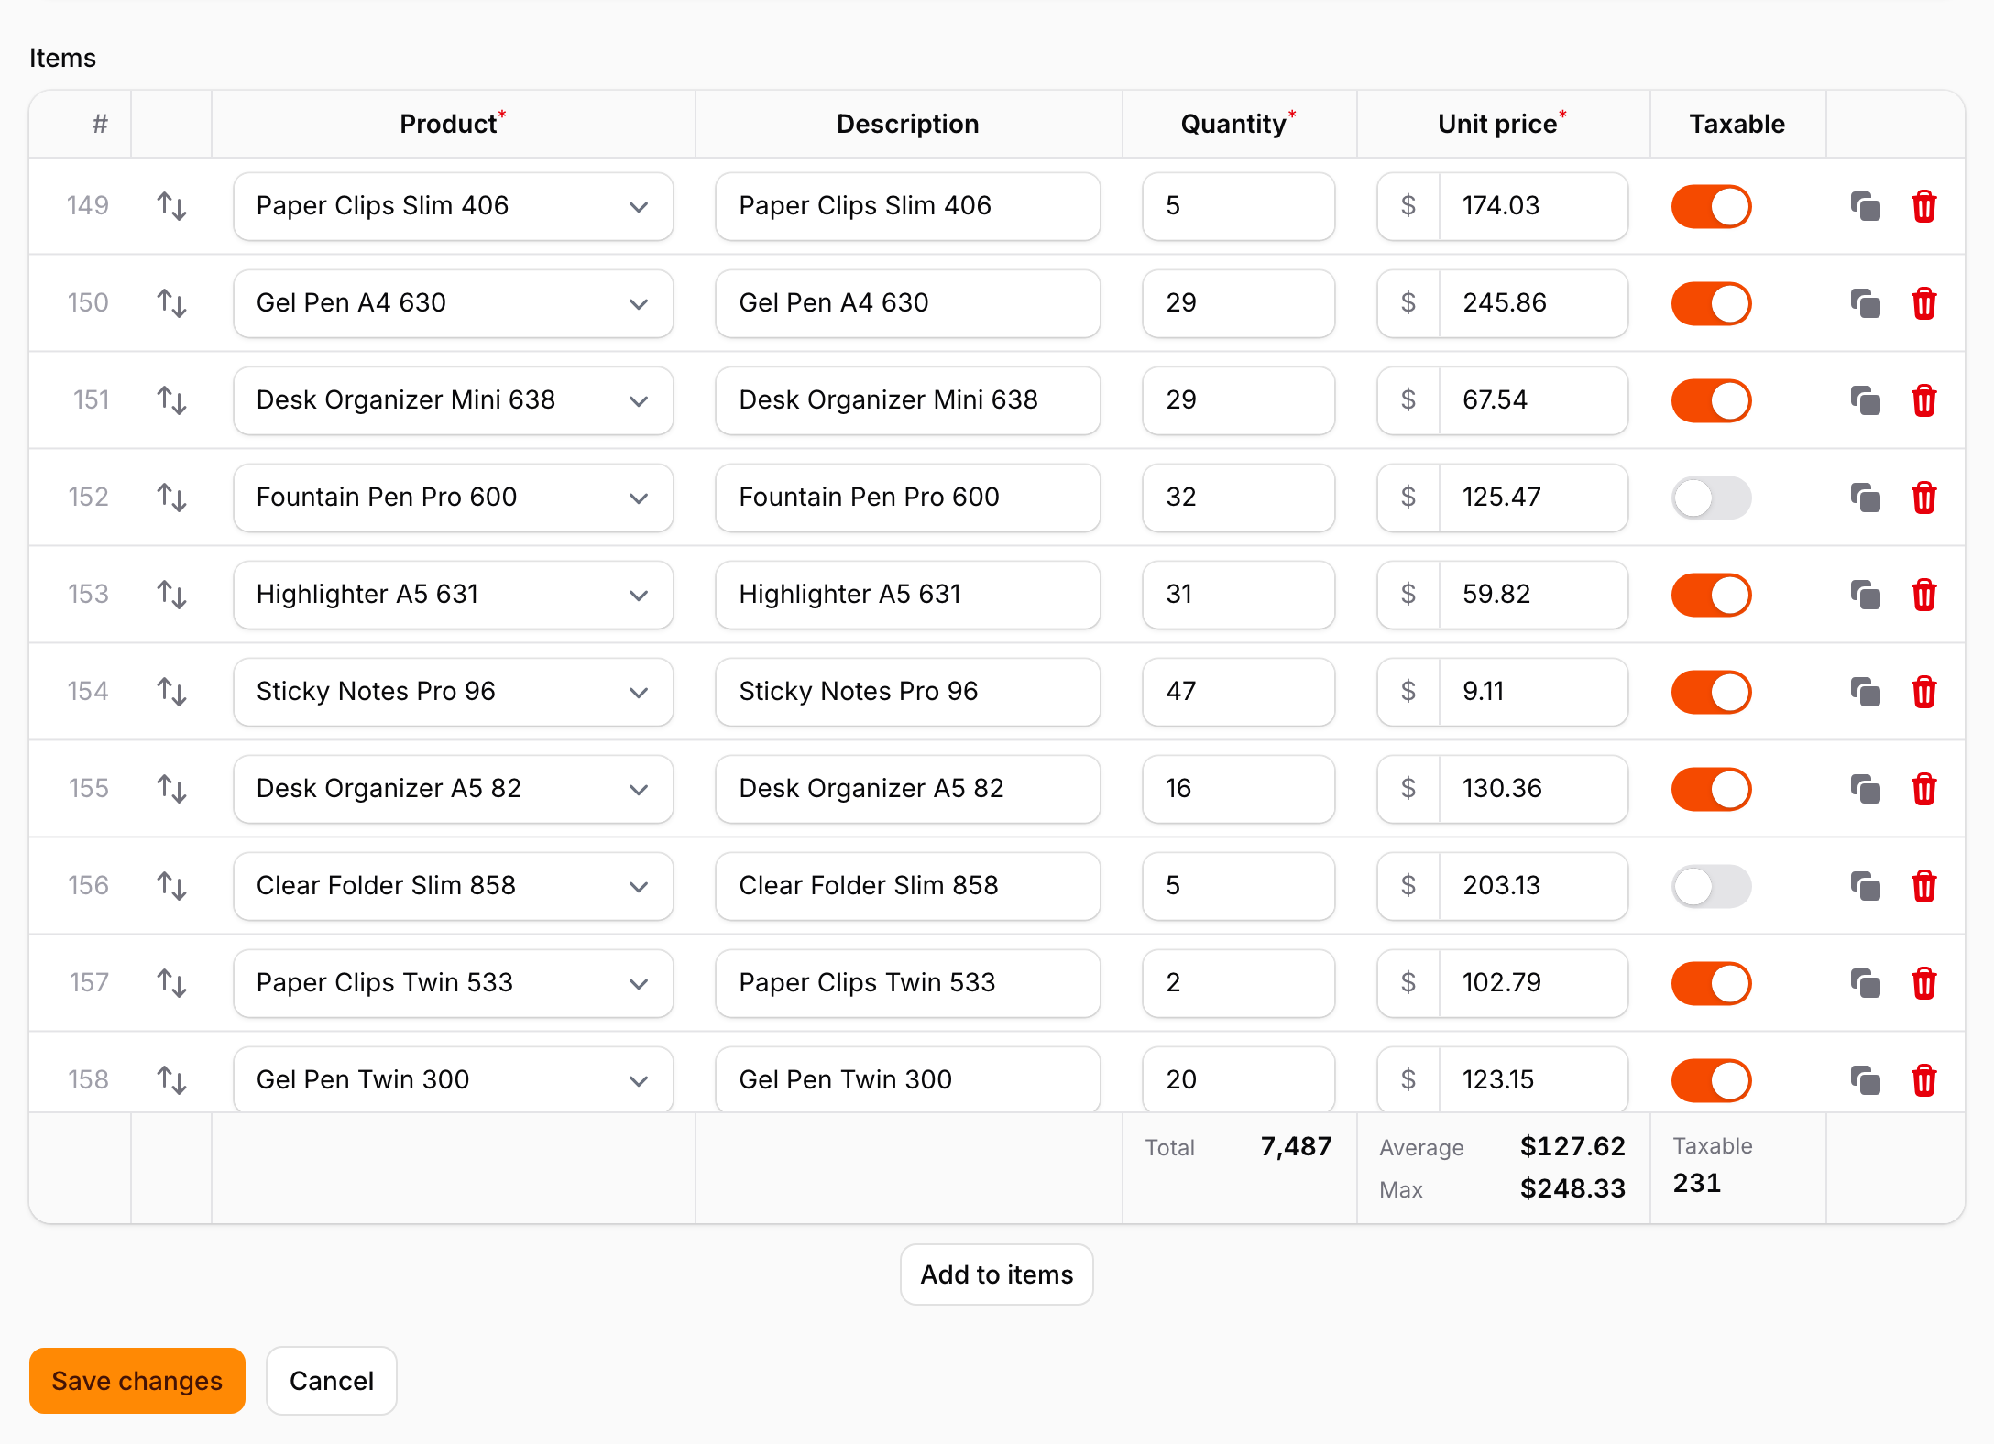Duplicate the Highlighter A5 631 row
The height and width of the screenshot is (1444, 1994).
(x=1865, y=595)
